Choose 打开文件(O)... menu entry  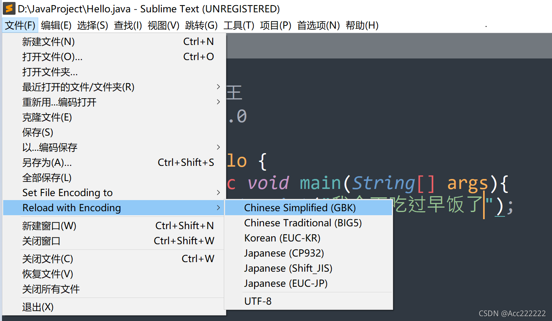point(114,57)
